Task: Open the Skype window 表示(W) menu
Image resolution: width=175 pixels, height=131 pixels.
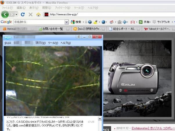Action: (x=41, y=43)
